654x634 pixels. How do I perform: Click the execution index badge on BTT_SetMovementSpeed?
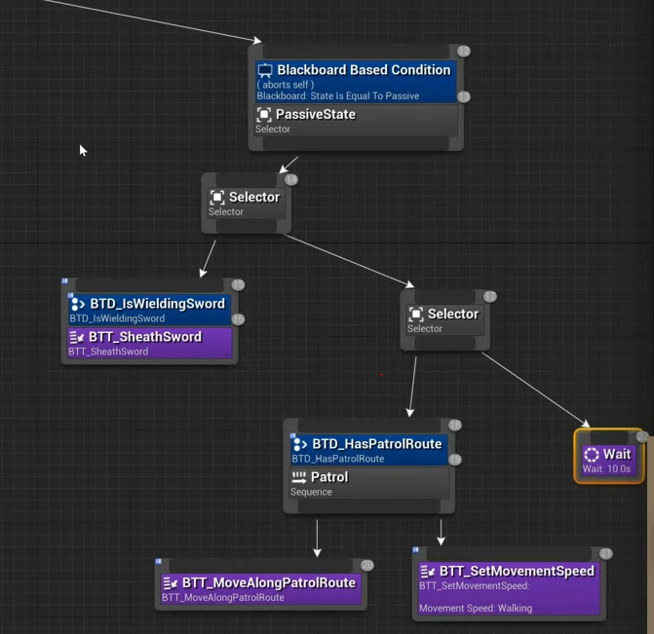(605, 553)
